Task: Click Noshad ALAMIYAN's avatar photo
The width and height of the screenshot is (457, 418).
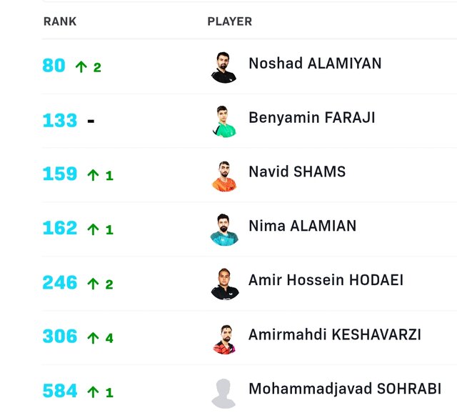Action: pos(224,66)
